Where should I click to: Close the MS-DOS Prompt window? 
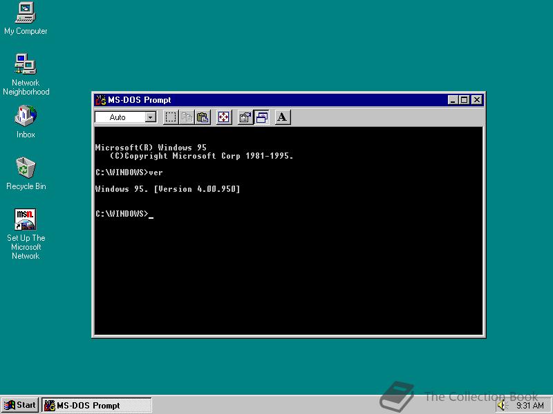(x=477, y=100)
